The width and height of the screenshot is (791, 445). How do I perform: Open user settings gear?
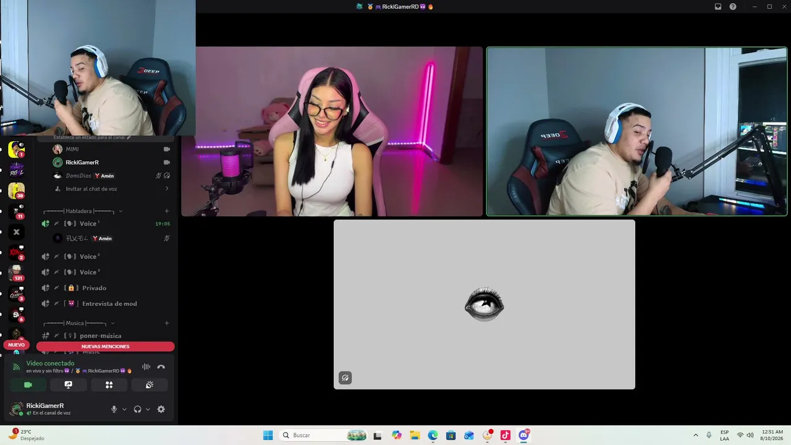coord(161,409)
